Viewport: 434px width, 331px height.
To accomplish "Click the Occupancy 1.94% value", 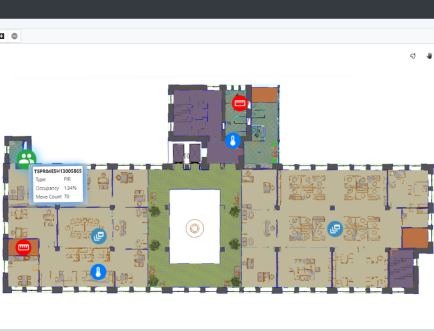I will coord(70,188).
